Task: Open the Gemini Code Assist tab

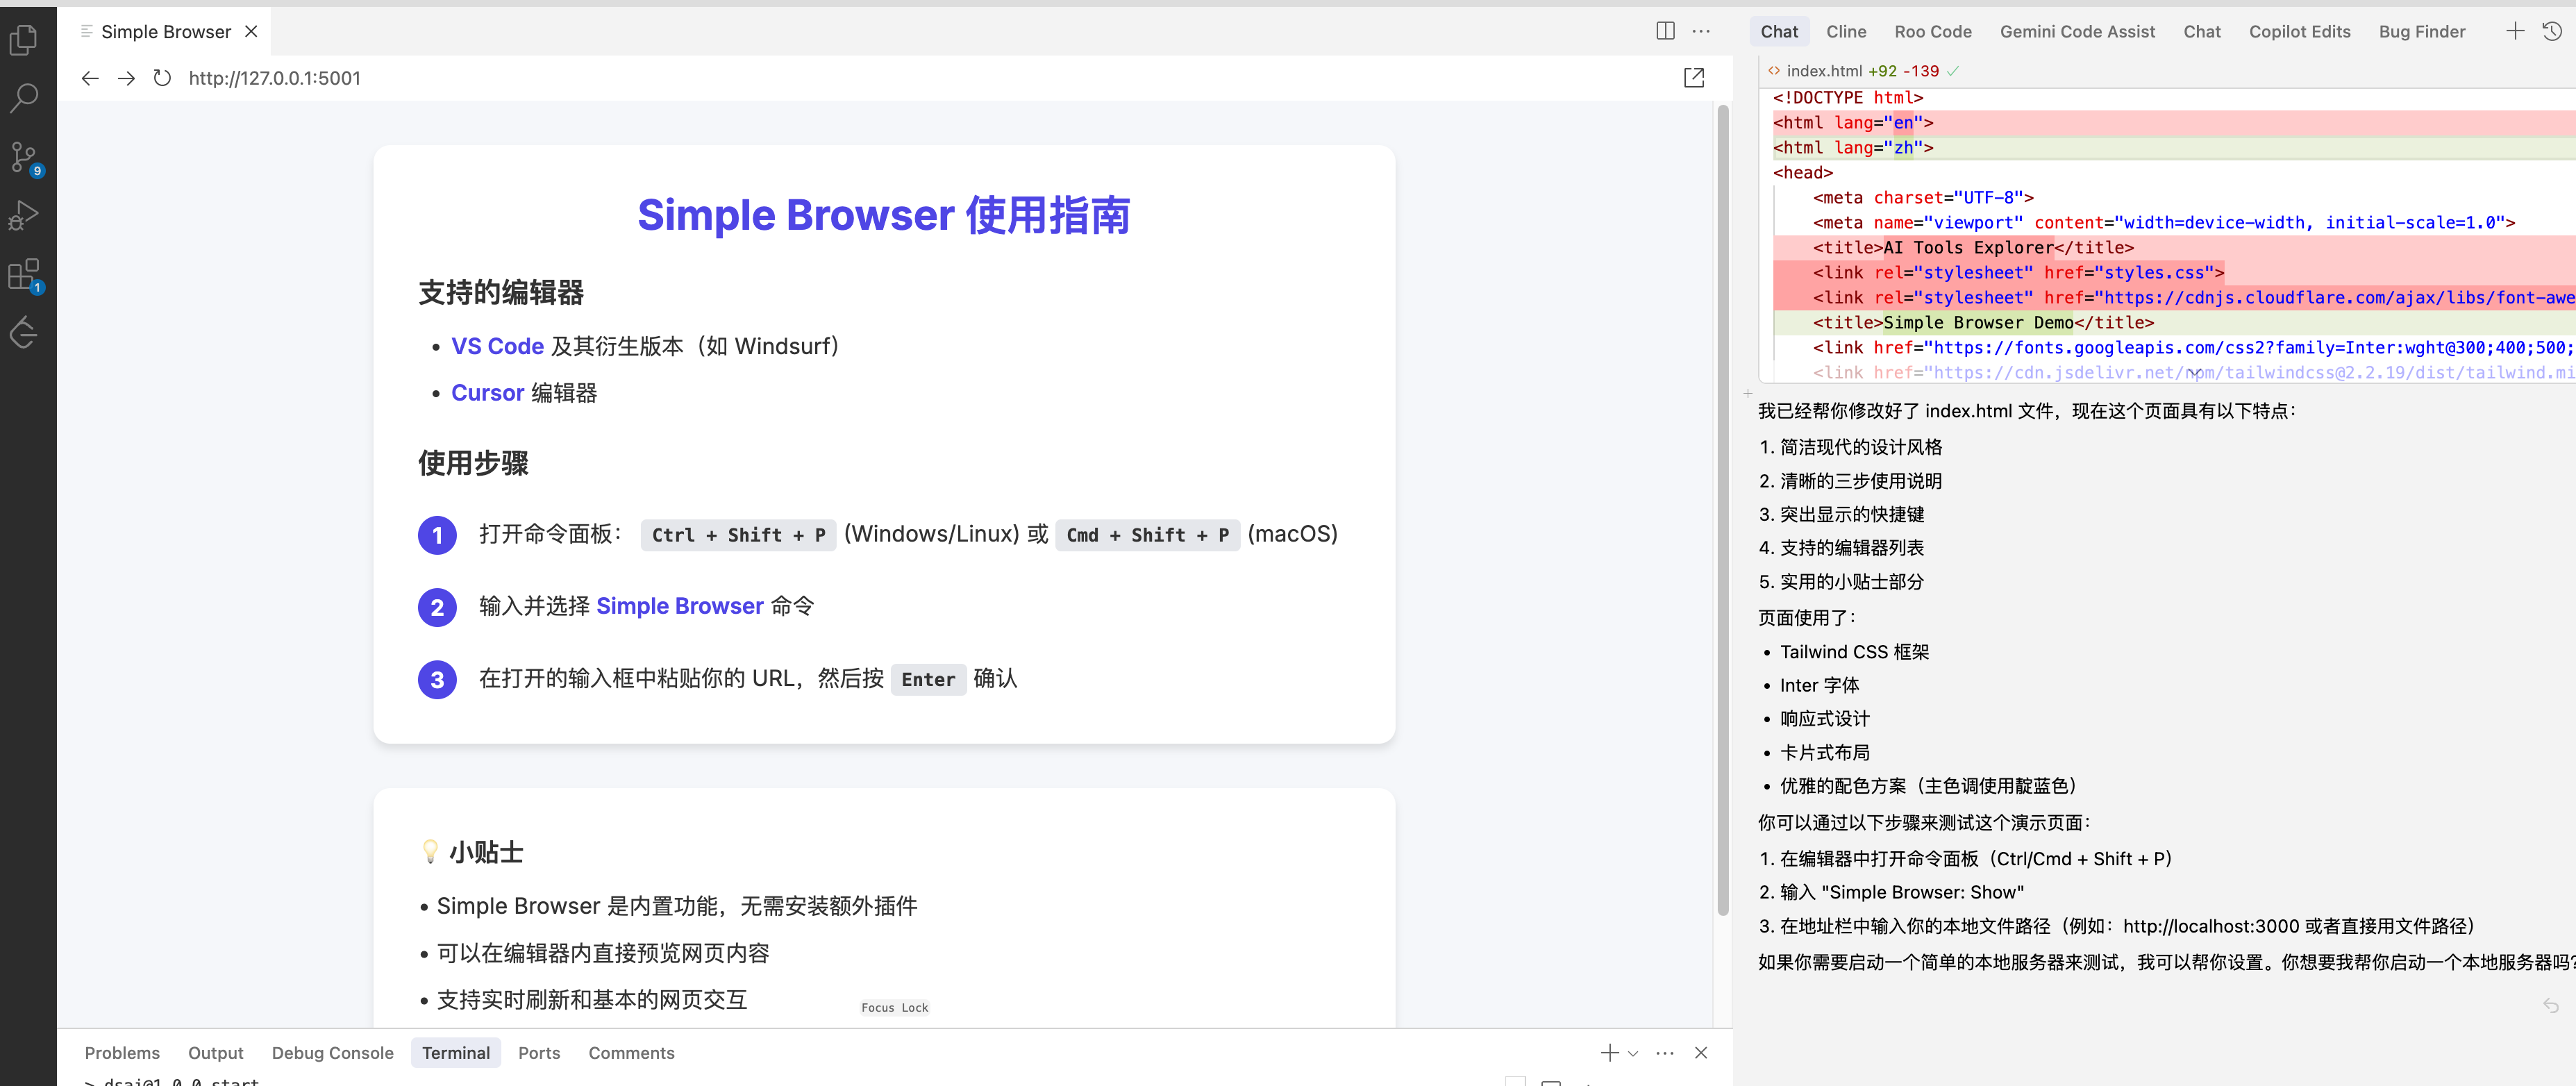Action: click(2077, 32)
